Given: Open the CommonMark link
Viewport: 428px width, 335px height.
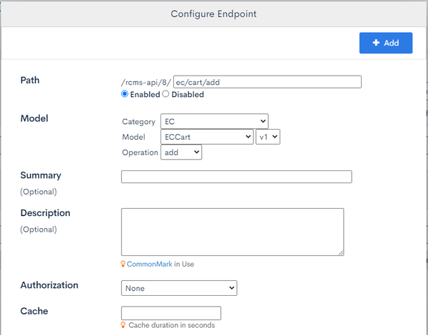Looking at the screenshot, I should 149,264.
